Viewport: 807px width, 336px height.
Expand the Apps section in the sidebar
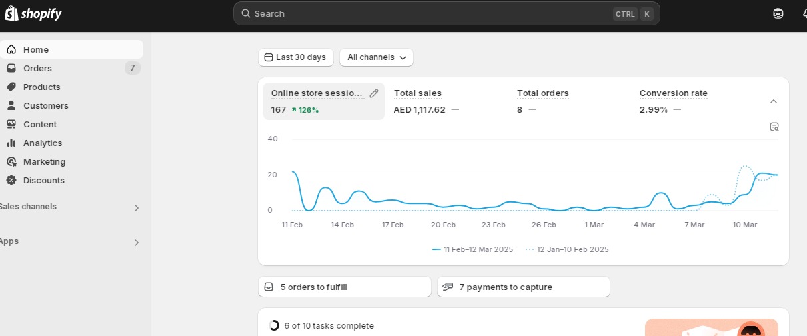click(x=136, y=243)
